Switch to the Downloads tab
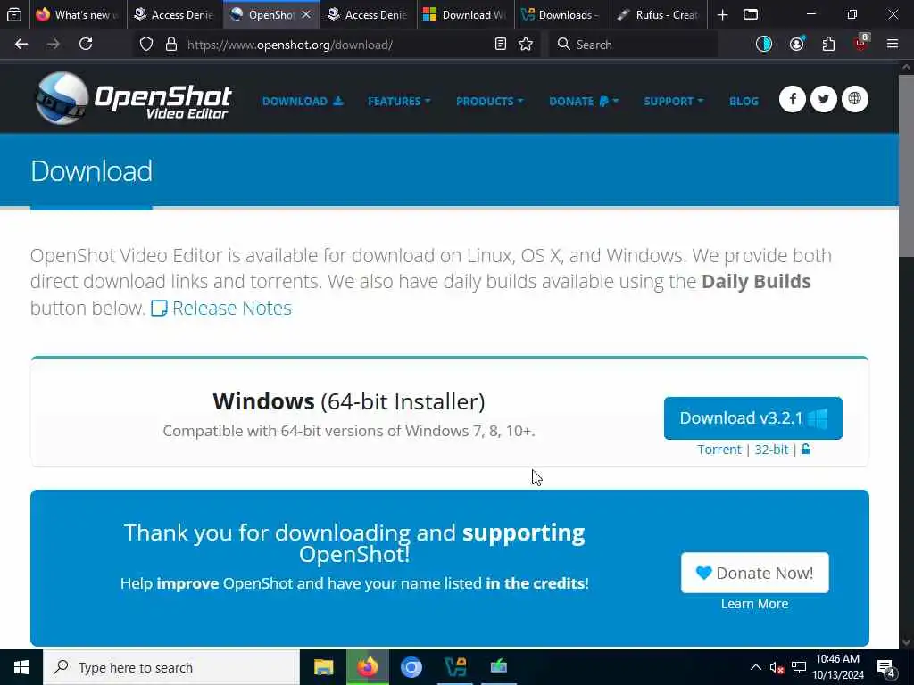Screen dimensions: 914x685 click(562, 15)
